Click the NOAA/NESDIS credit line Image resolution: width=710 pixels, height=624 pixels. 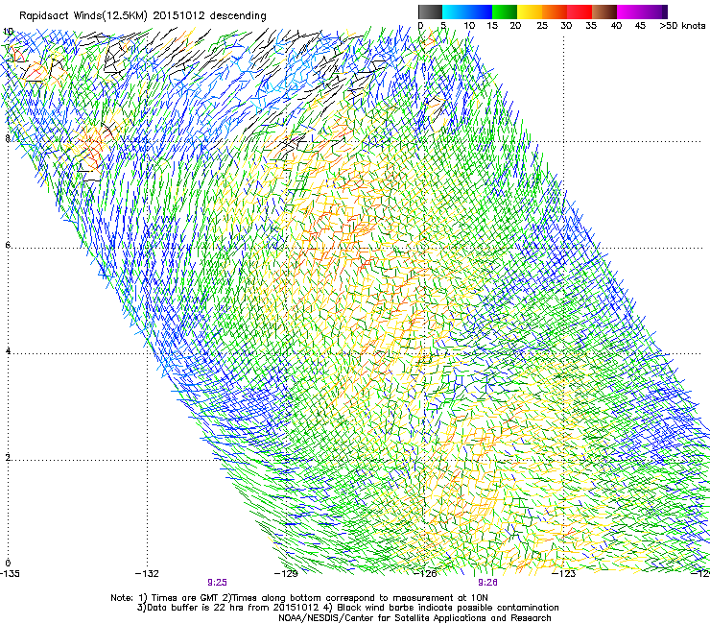point(414,618)
